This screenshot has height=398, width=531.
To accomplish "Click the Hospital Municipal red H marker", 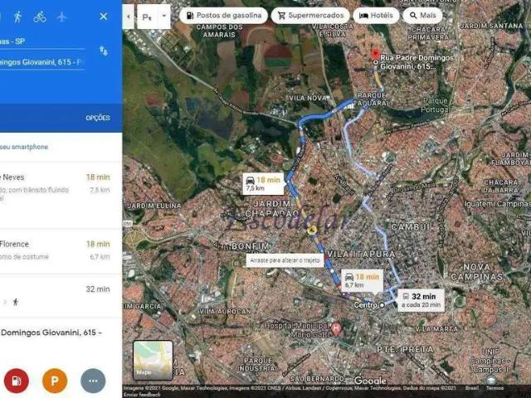I will [336, 328].
